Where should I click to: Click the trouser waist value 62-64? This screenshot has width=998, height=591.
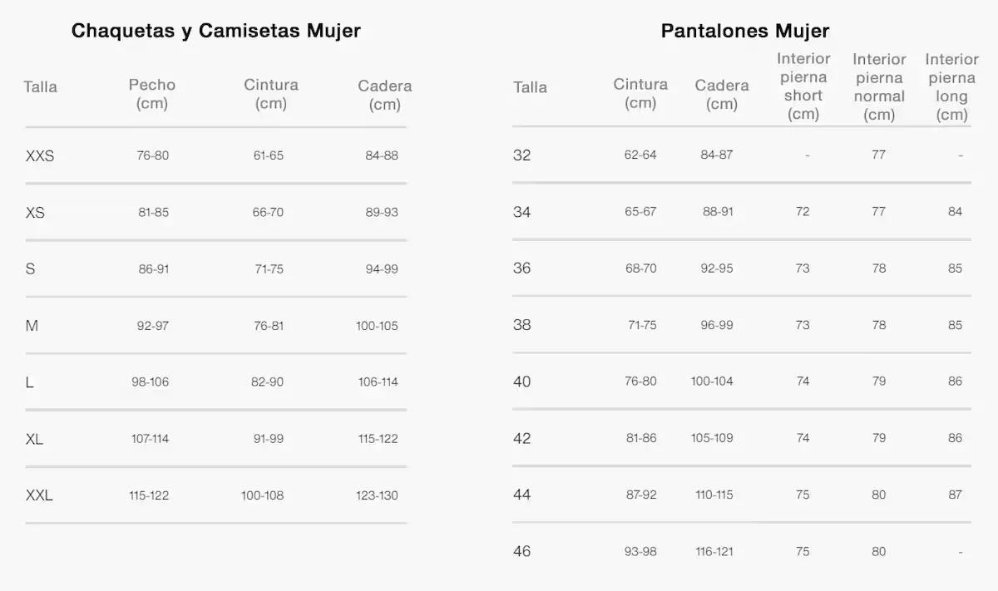[640, 155]
